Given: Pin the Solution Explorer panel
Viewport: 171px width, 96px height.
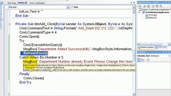Looking at the screenshot, I should 166,2.
